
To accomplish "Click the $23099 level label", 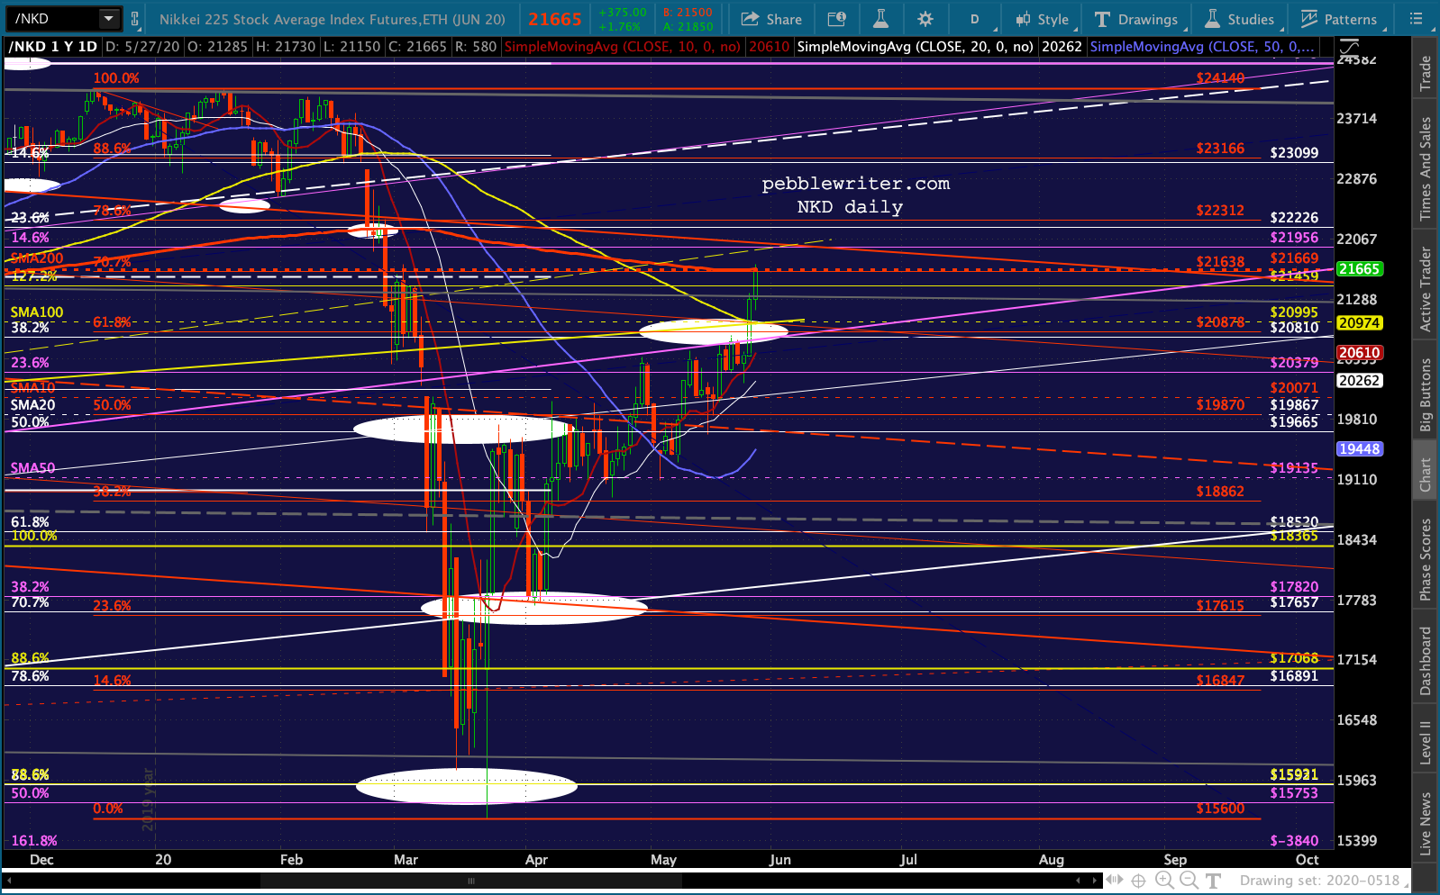I will [x=1294, y=153].
